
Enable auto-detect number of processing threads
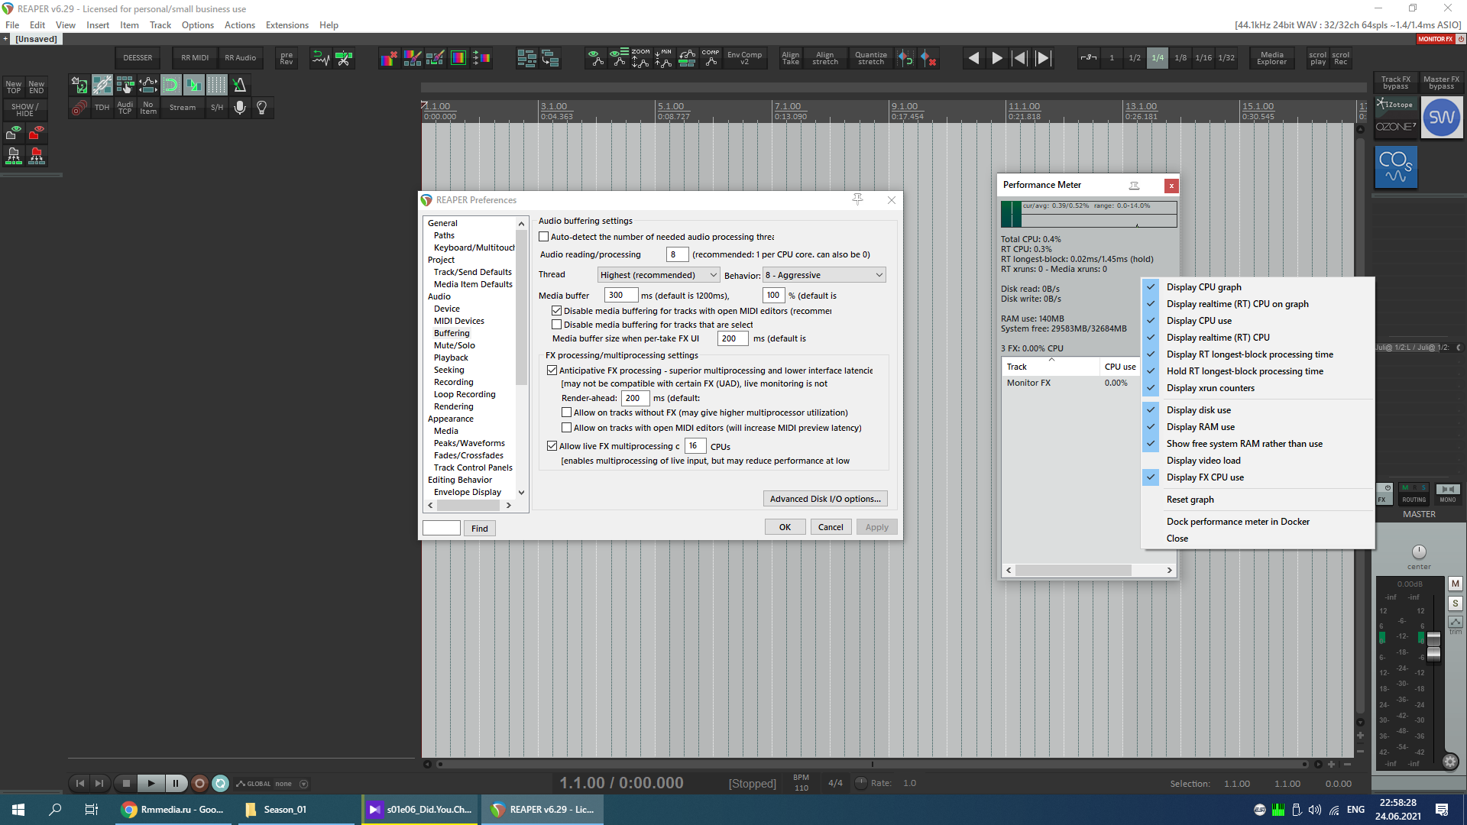544,237
